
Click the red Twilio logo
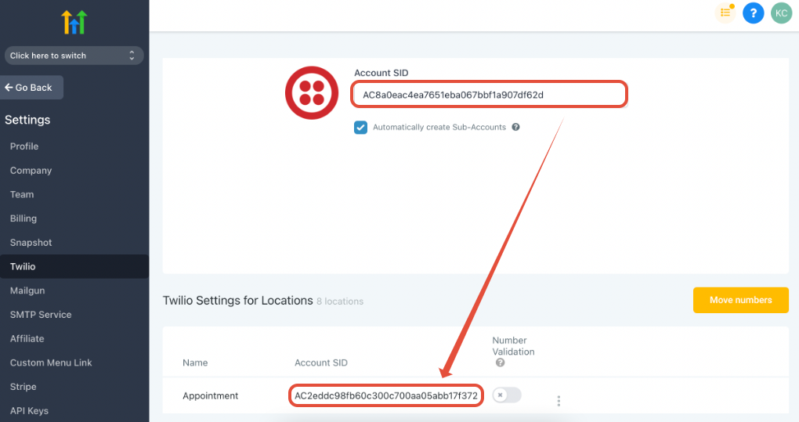coord(312,93)
